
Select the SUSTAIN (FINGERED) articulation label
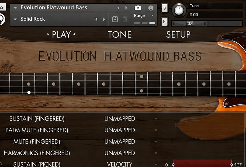pos(37,119)
